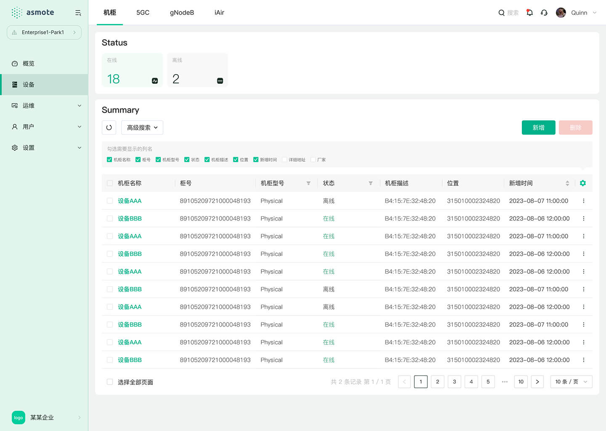Screen dimensions: 606x431
Task: Filter the 状态 column with funnel icon
Action: coord(370,183)
